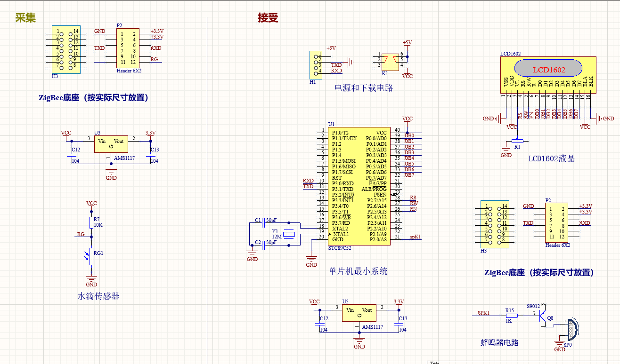Click the RXD net label beside H1
Screen dimensions: 620x364
(336, 71)
